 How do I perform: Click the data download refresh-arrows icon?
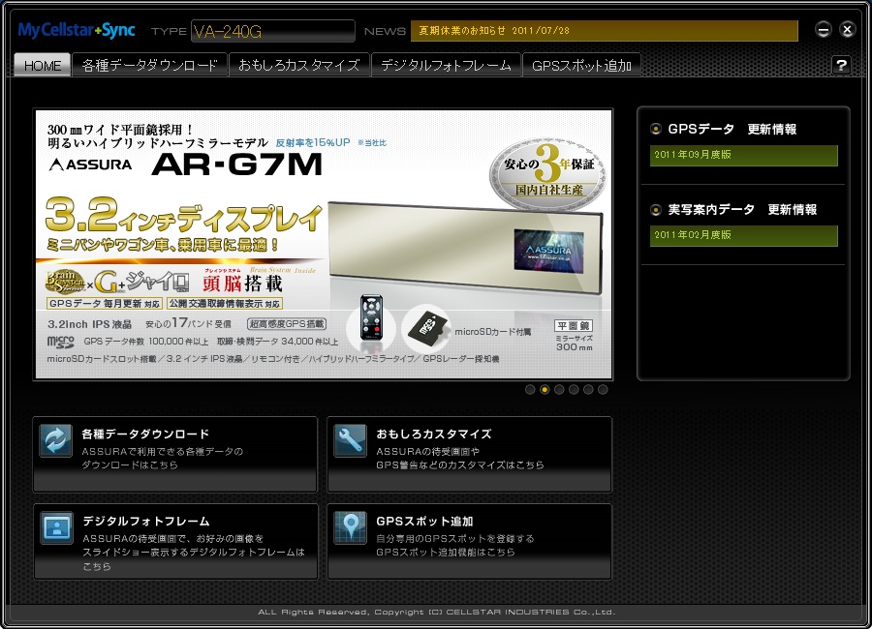55,440
